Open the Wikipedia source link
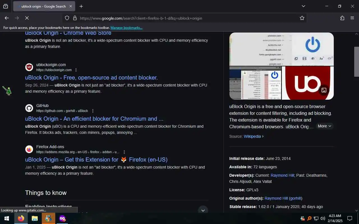The height and width of the screenshot is (224, 359). 254,136
